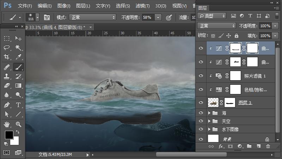This screenshot has width=282, height=159.
Task: Select the Path Selection tool
Action: (7, 114)
